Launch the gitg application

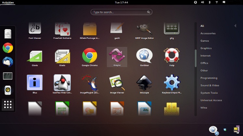click(172, 30)
